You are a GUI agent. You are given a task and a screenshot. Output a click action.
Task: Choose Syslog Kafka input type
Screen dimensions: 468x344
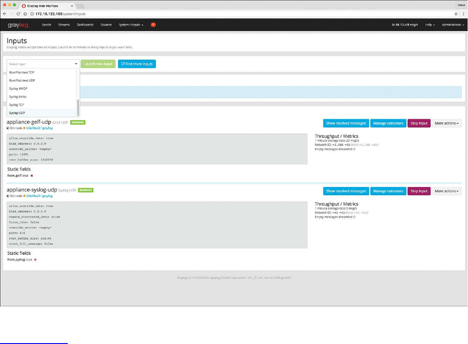point(42,96)
